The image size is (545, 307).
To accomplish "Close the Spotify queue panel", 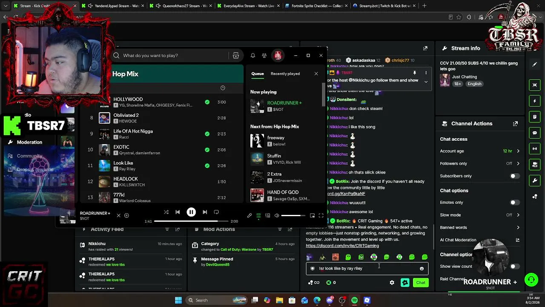I will (x=316, y=74).
